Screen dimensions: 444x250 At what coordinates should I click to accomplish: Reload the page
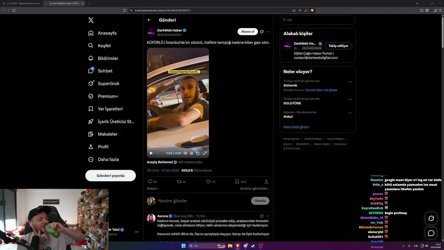(14, 10)
